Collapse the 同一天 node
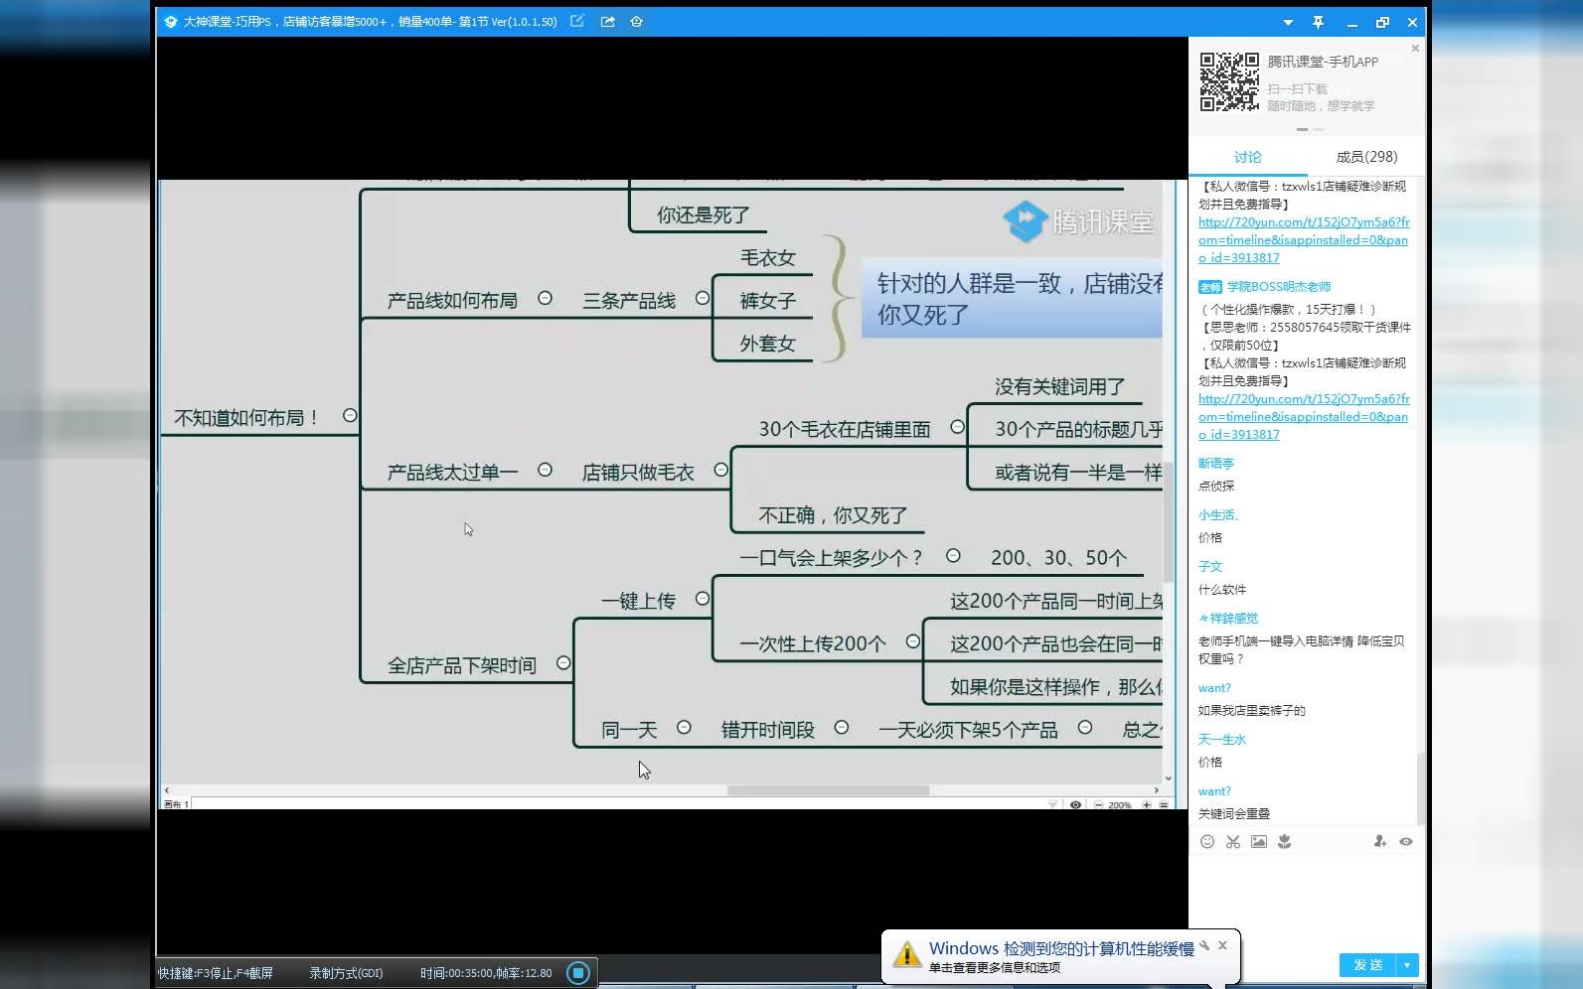Image resolution: width=1583 pixels, height=989 pixels. tap(684, 727)
